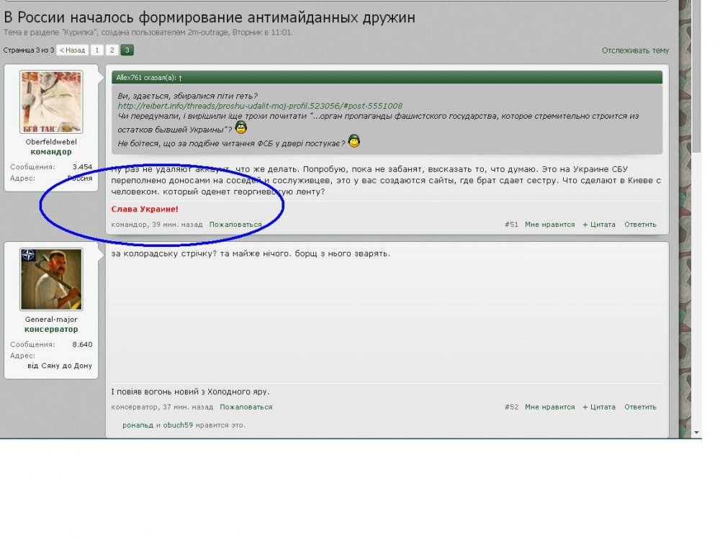Reply to post #51 with Ответить

[640, 225]
